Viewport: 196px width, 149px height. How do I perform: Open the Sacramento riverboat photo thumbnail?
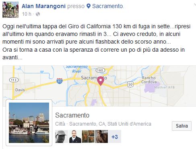click(29, 123)
